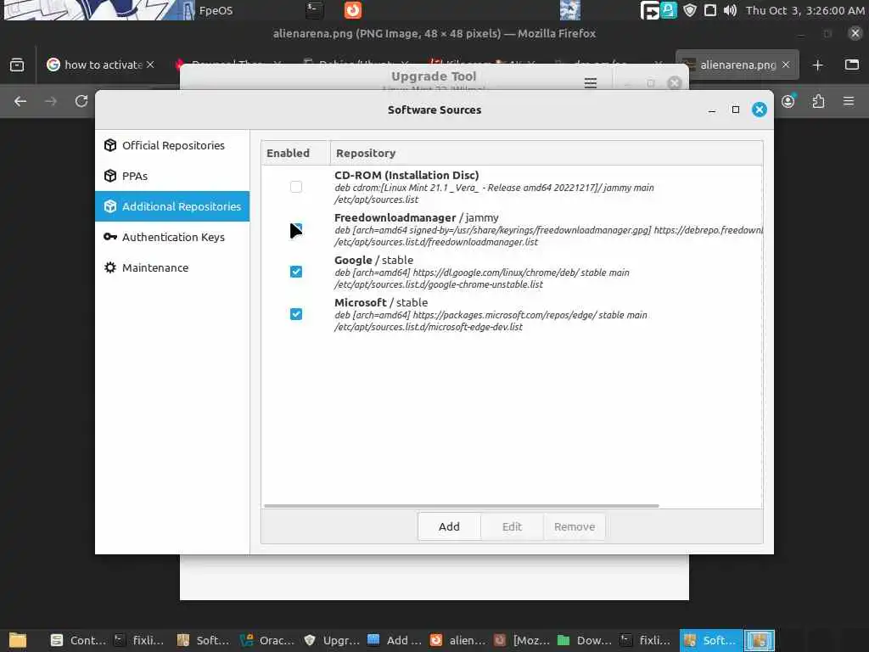Click Firefox back navigation arrow
Screen dimensions: 869x652
(x=20, y=102)
